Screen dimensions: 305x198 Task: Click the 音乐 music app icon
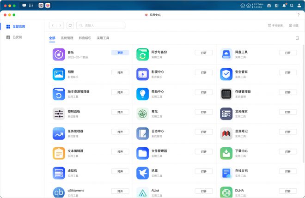(59, 54)
